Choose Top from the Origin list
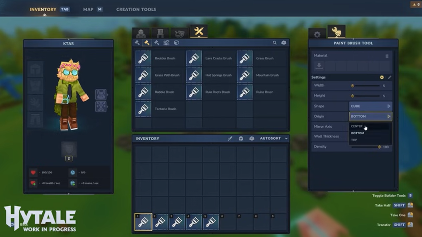 click(x=355, y=140)
